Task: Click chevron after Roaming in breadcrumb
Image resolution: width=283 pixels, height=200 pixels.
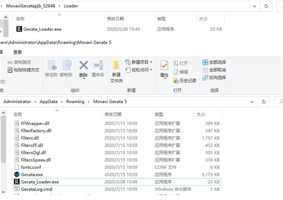Action: pyautogui.click(x=89, y=102)
